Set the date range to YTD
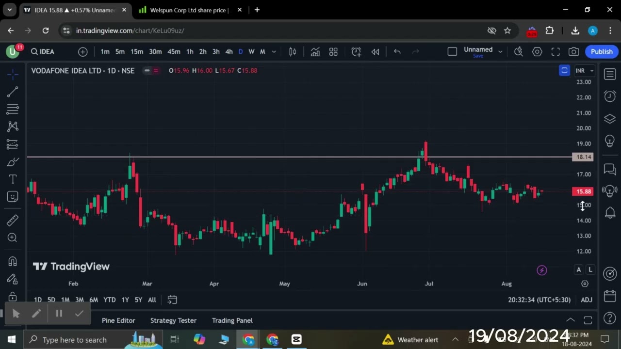 (x=110, y=300)
